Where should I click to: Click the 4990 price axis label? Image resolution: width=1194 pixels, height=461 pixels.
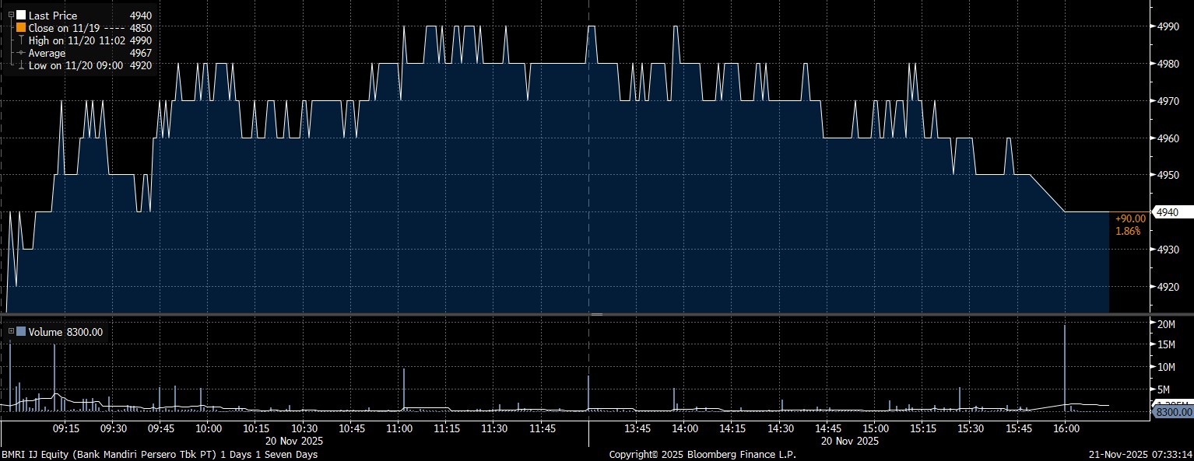[1168, 26]
